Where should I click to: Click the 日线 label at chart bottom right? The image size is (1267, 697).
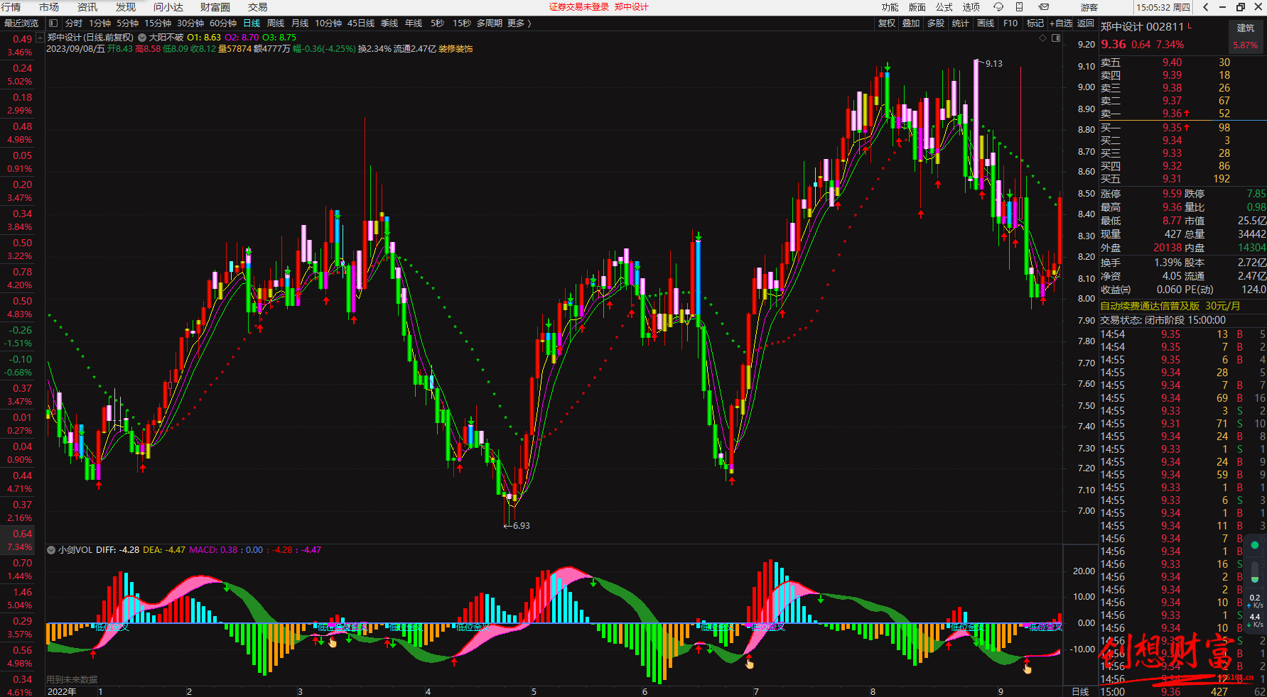(x=1080, y=691)
